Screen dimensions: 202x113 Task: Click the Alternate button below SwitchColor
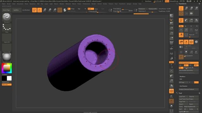(x=7, y=84)
